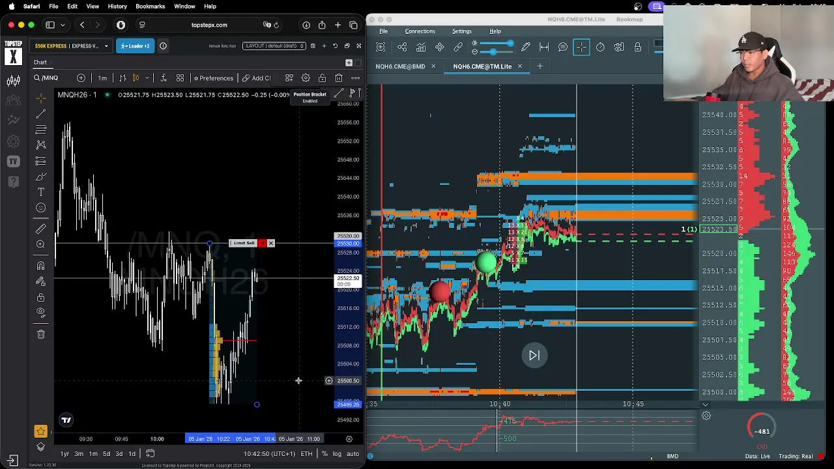This screenshot has height=469, width=834.
Task: Open the favorites star at chart bottom left
Action: (40, 431)
